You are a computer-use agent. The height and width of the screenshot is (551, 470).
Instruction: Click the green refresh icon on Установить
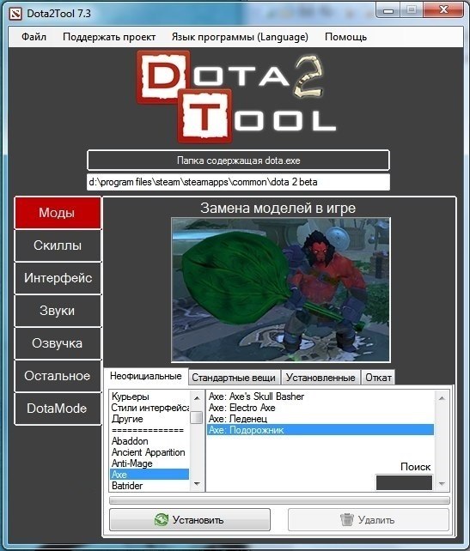click(162, 520)
